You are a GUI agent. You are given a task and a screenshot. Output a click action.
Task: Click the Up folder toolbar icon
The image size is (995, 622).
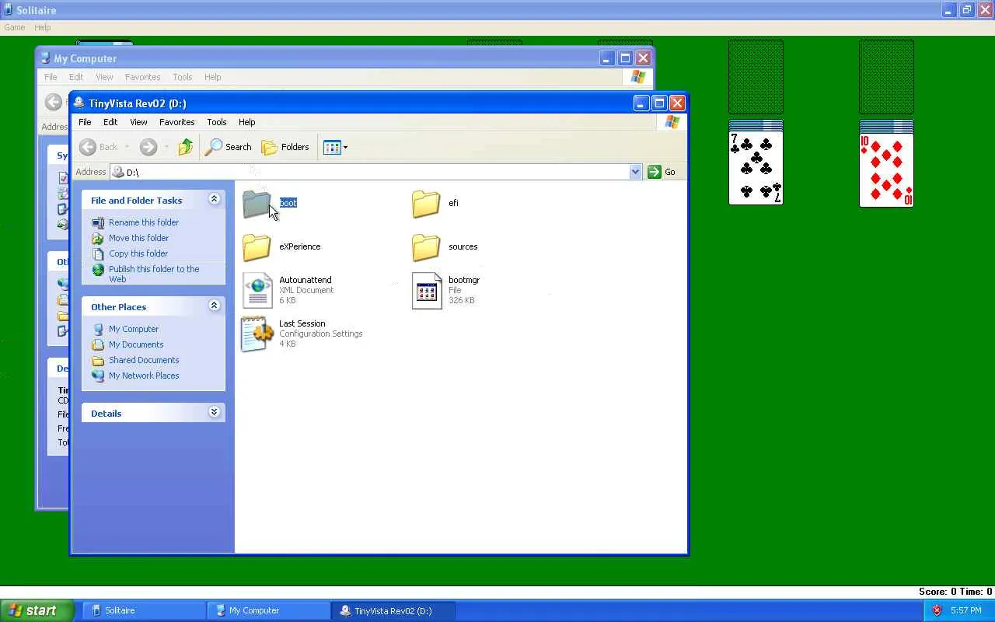tap(185, 147)
